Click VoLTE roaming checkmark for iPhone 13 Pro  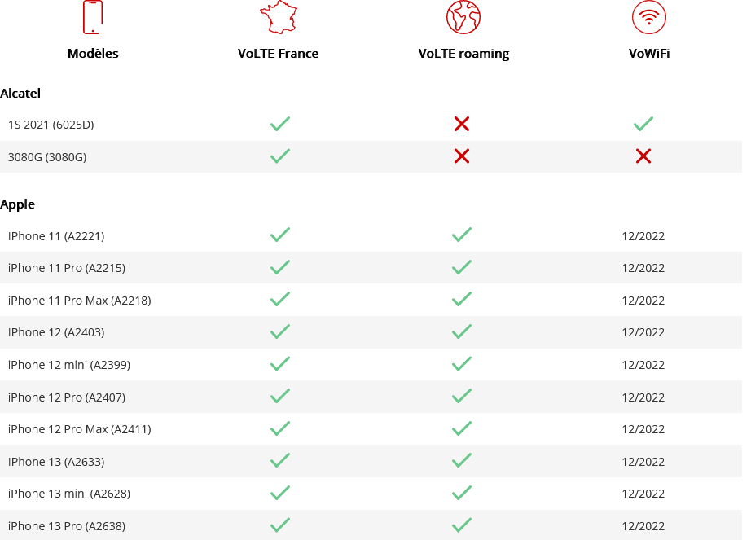(462, 525)
